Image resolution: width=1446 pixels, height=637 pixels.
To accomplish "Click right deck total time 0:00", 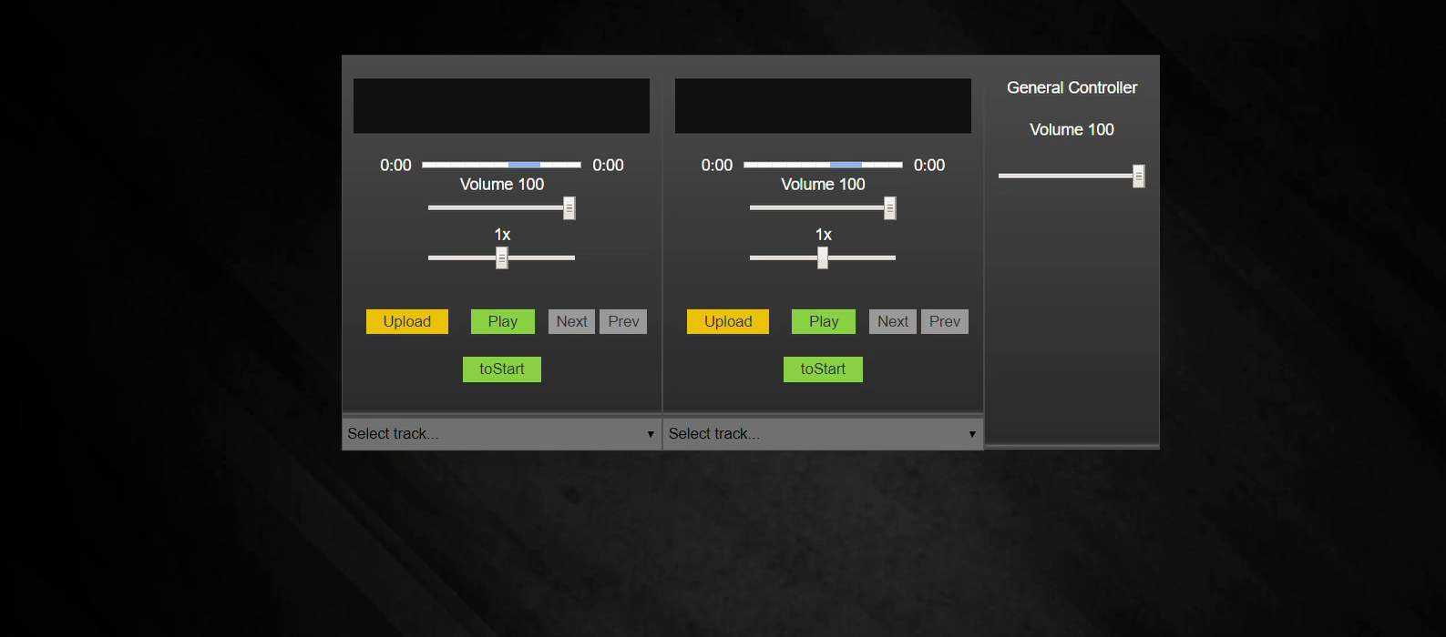I will [929, 165].
